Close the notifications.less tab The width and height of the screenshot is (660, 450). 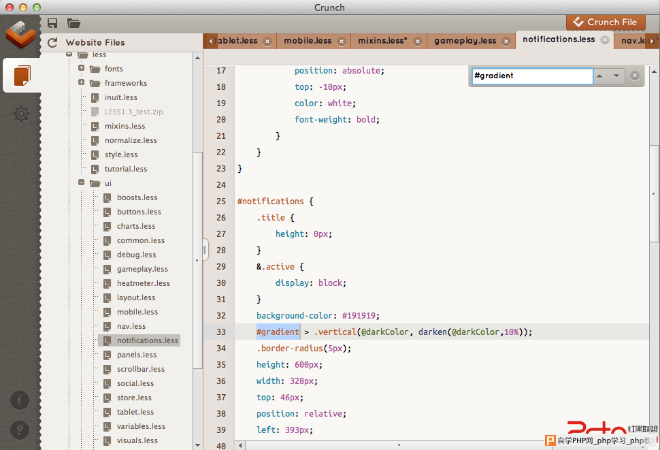click(605, 40)
